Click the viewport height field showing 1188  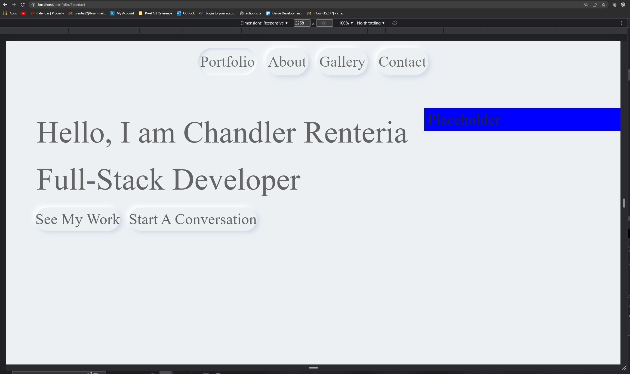click(324, 23)
